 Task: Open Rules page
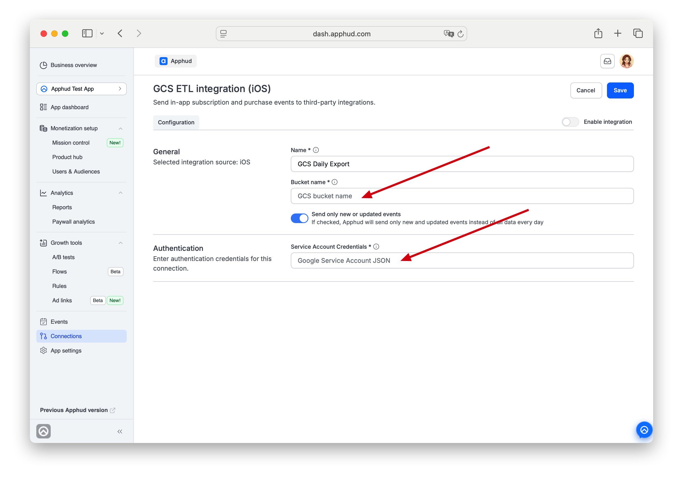59,286
